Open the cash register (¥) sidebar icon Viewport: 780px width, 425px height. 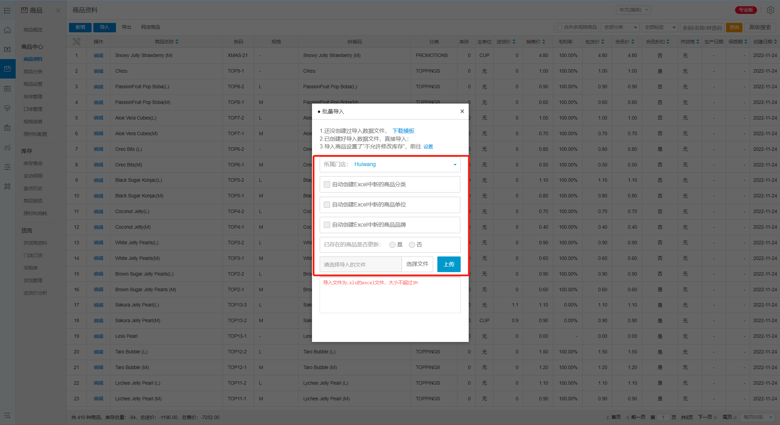point(7,49)
